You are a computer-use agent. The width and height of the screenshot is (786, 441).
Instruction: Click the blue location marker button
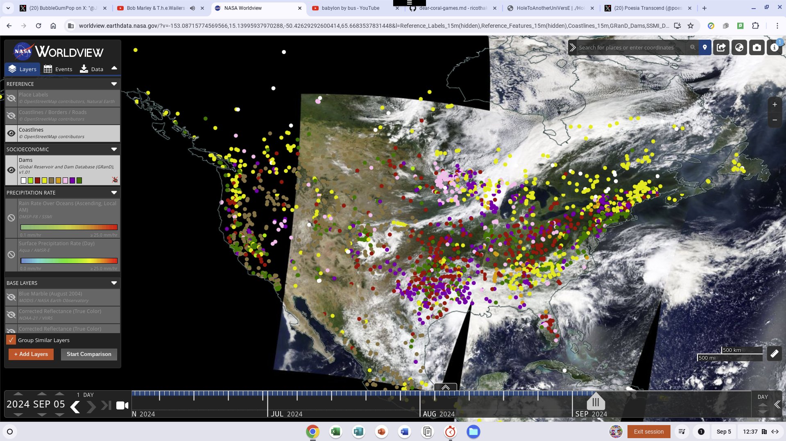(704, 47)
